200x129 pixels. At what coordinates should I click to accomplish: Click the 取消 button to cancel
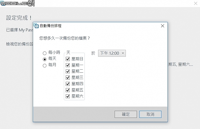150,114
